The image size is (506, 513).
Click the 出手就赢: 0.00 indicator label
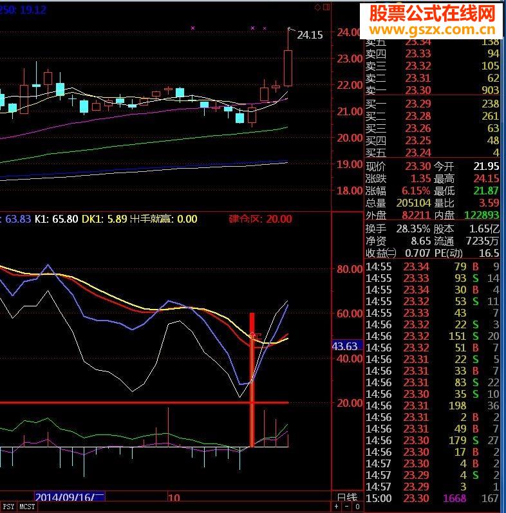164,219
